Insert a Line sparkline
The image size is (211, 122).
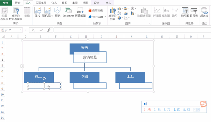point(157,12)
